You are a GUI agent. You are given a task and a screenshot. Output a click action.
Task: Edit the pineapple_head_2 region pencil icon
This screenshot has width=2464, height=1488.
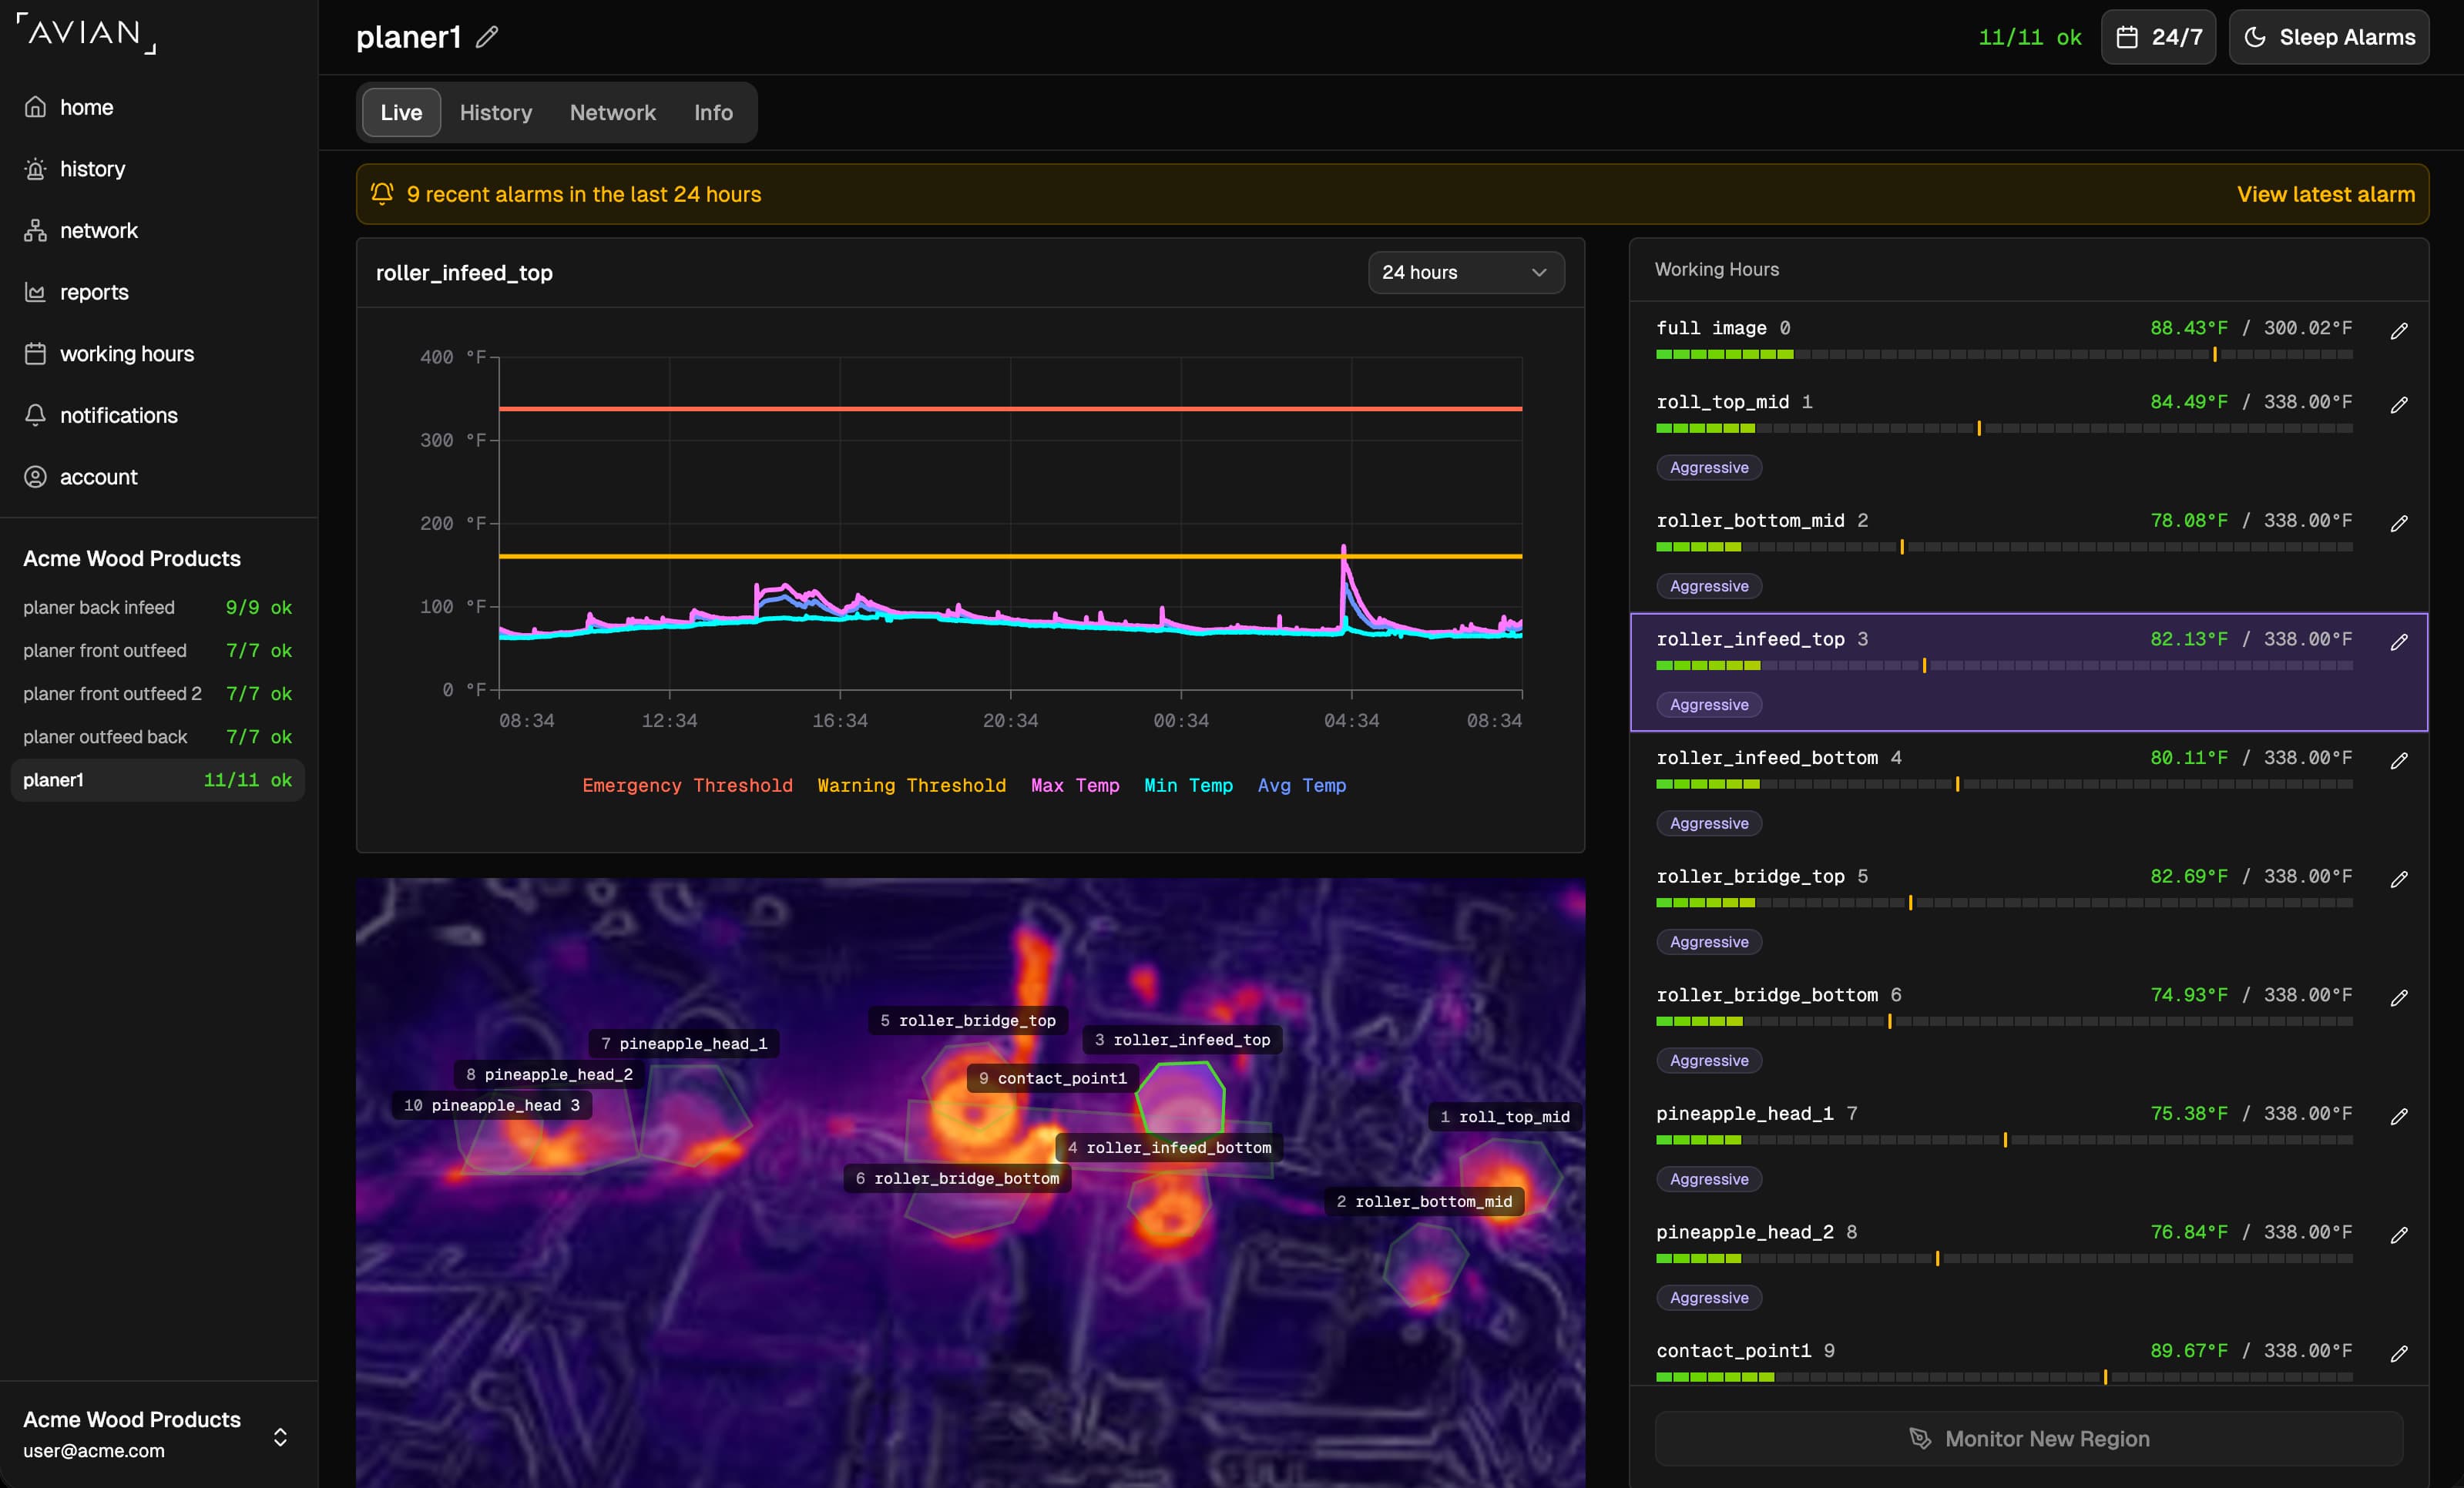2399,1236
